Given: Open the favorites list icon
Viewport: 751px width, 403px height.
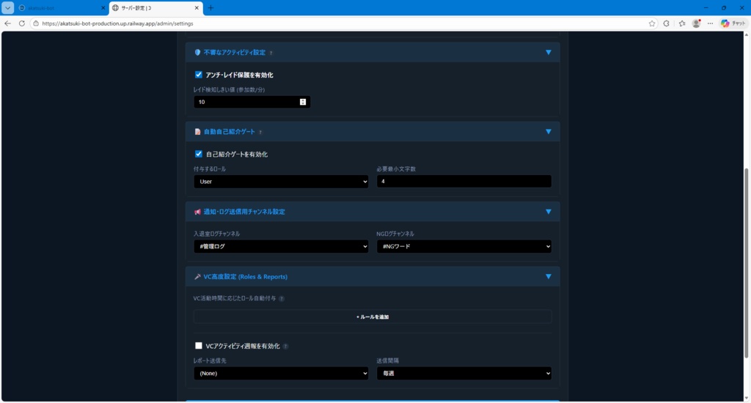Looking at the screenshot, I should (x=682, y=23).
